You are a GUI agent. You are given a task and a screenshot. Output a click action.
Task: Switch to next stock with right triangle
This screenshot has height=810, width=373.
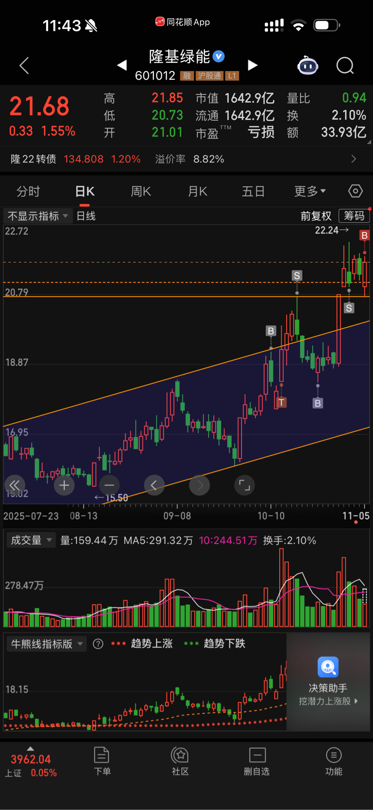[253, 65]
